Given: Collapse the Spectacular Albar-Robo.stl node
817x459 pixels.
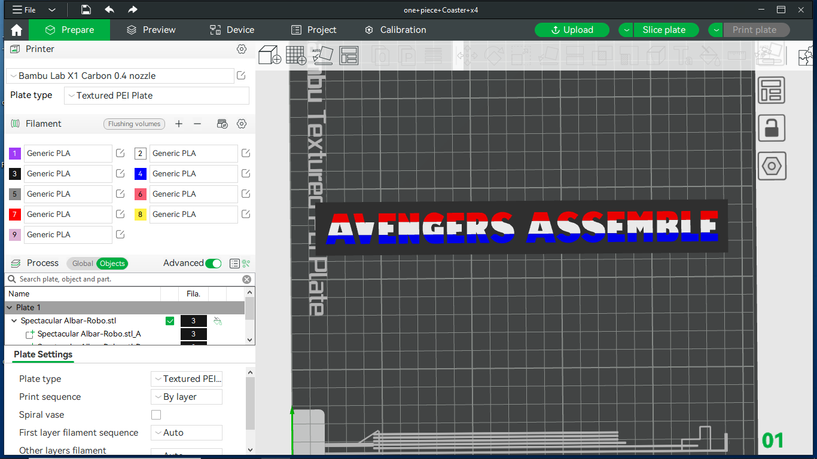Looking at the screenshot, I should (x=14, y=321).
